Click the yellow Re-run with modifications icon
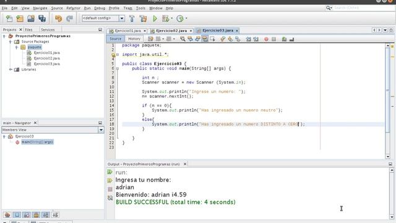396x223 pixels. click(110, 180)
